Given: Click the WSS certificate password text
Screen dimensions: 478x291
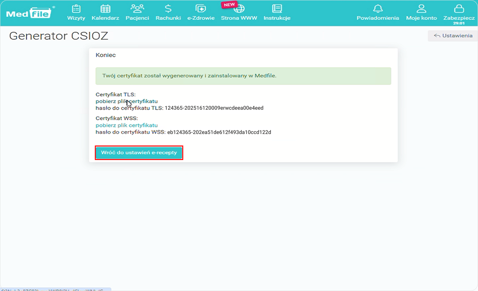Looking at the screenshot, I should 219,132.
